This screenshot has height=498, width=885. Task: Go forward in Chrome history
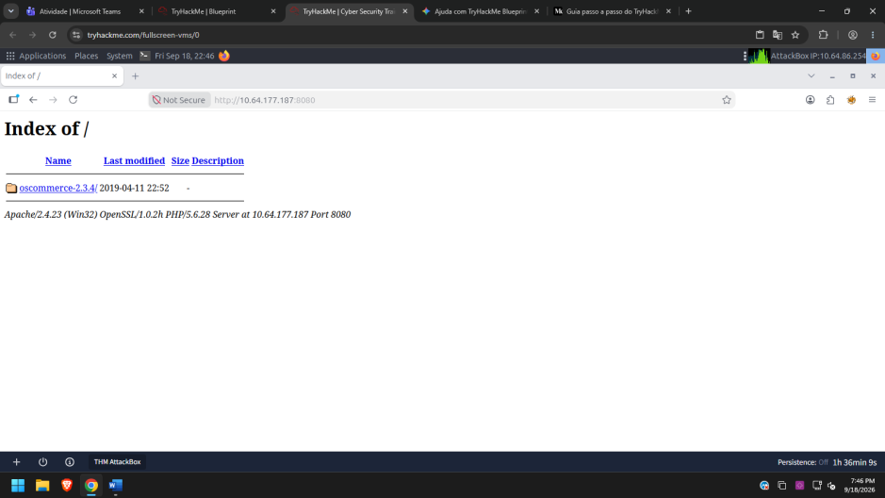click(33, 35)
